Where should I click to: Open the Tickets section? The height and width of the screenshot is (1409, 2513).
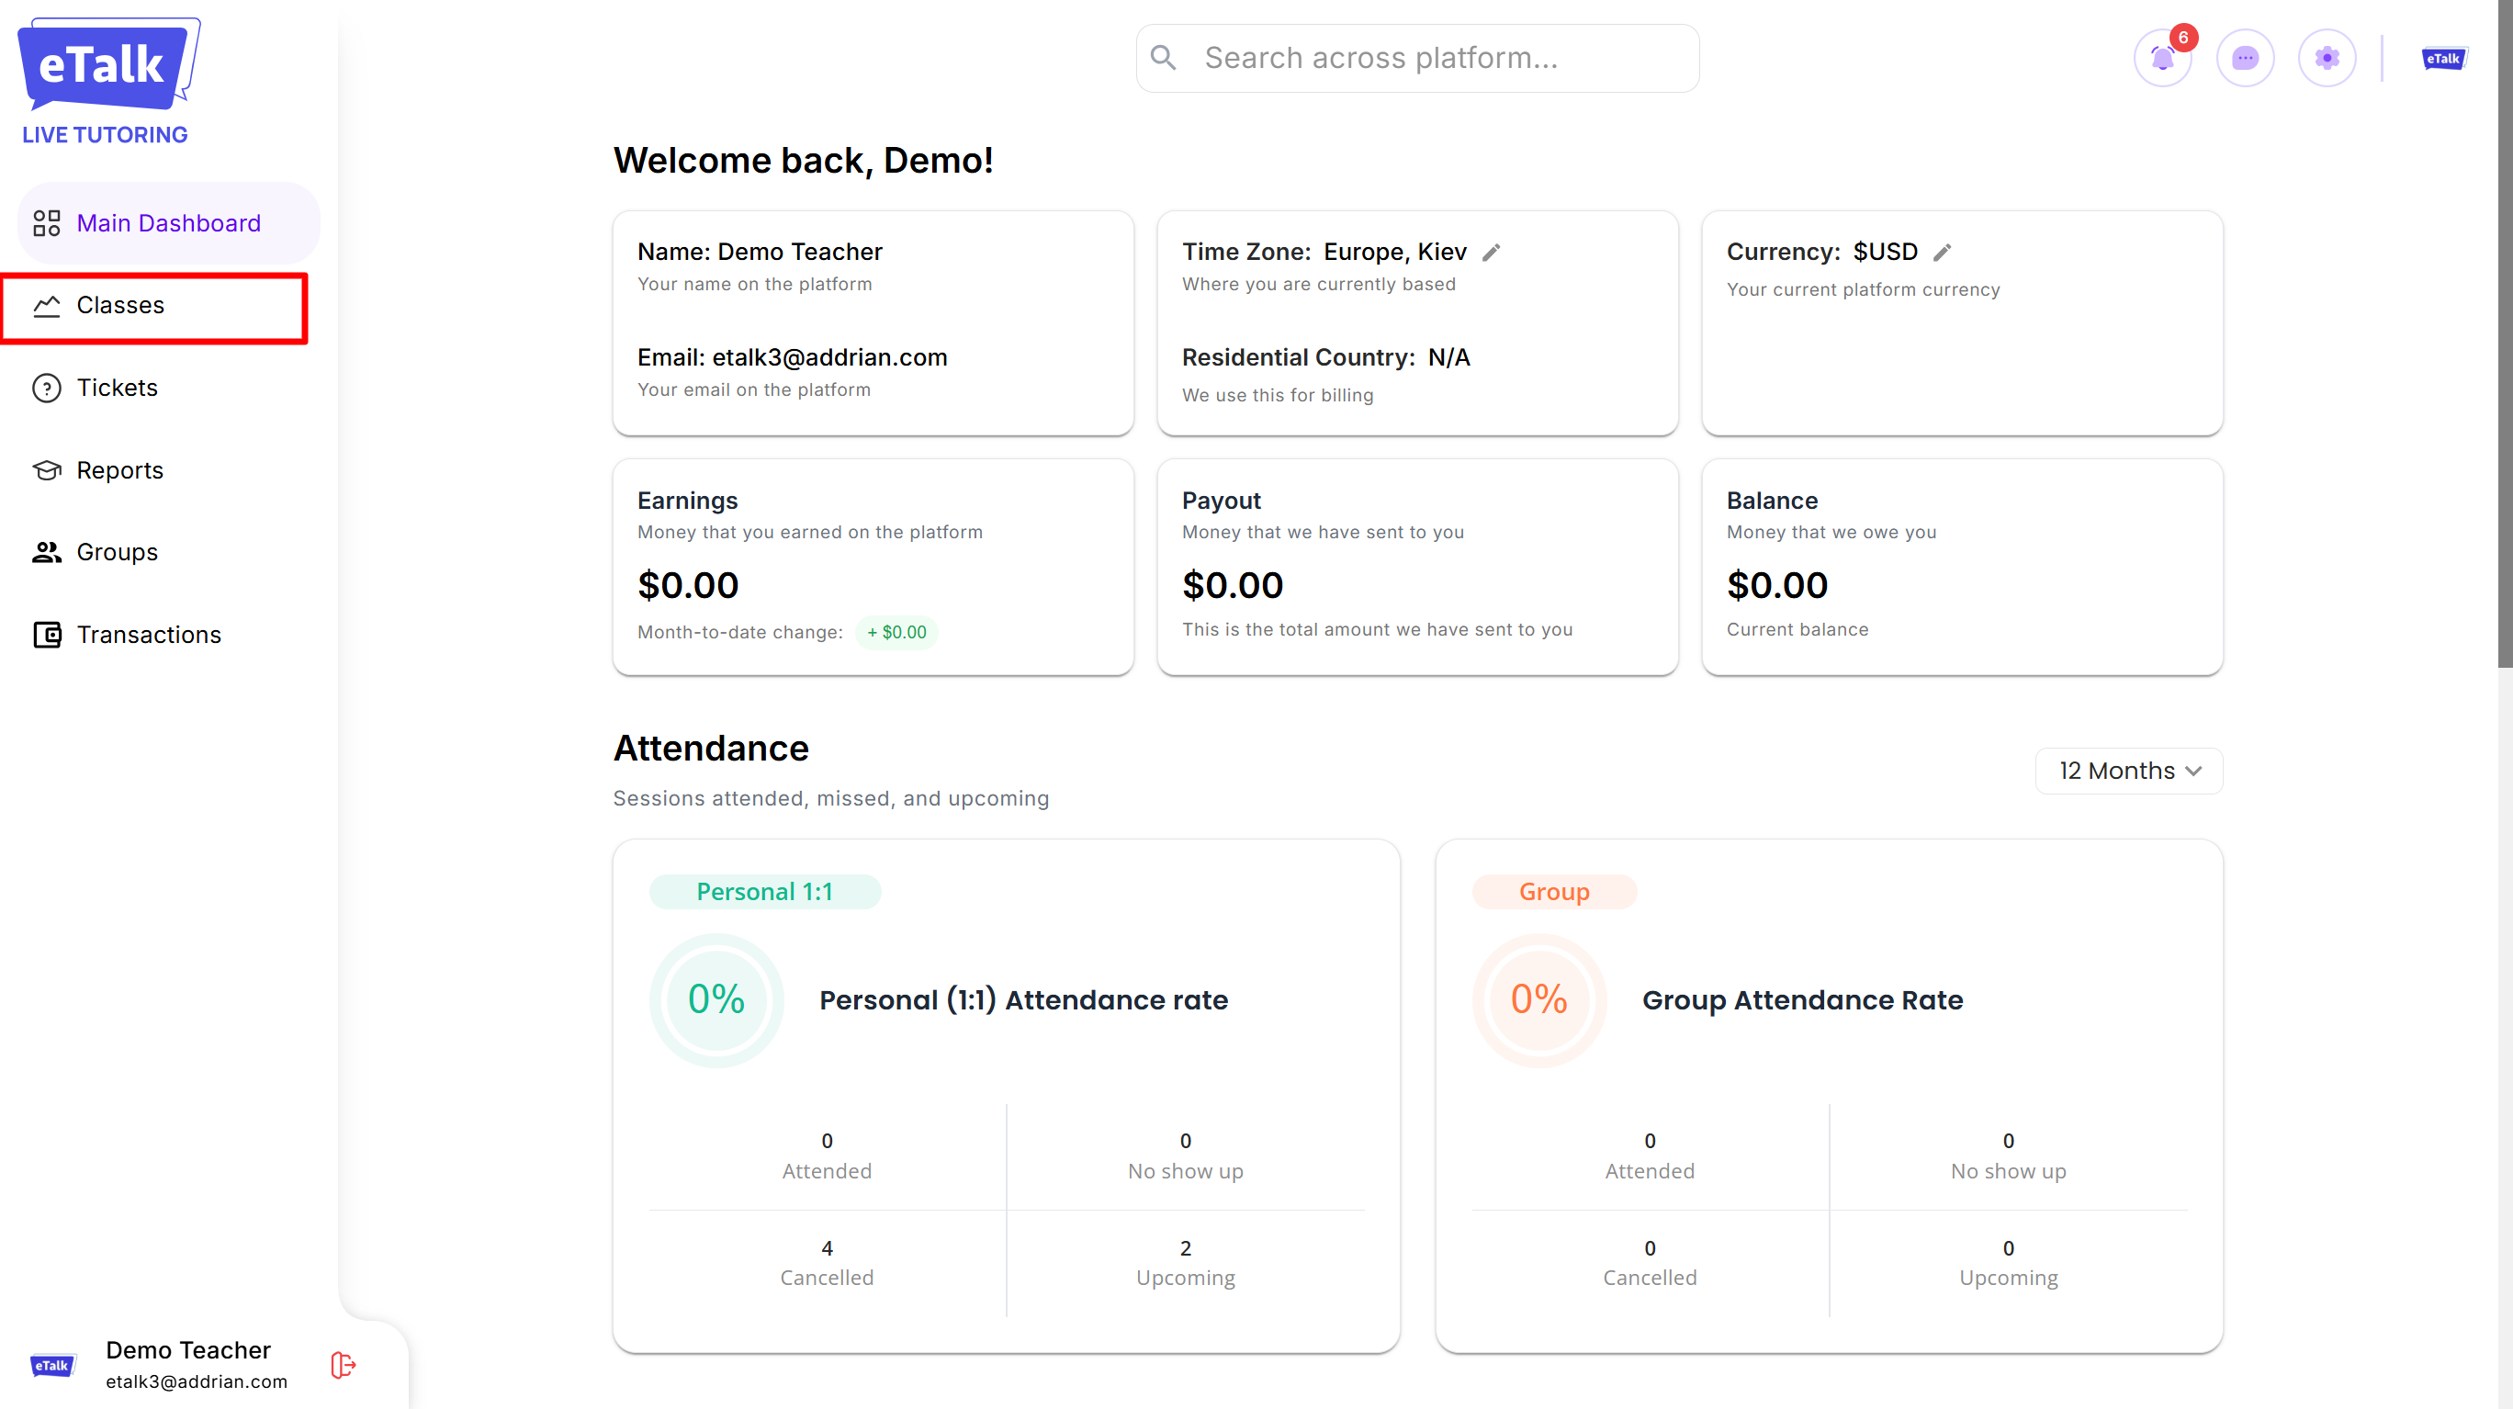(x=116, y=388)
